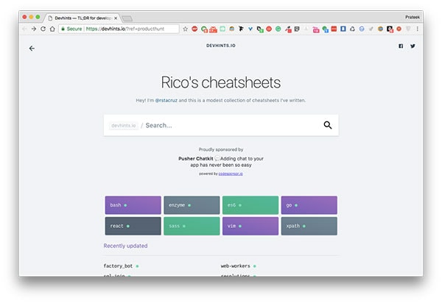442x303 pixels.
Task: Open the go cheatsheet tile
Action: click(309, 205)
